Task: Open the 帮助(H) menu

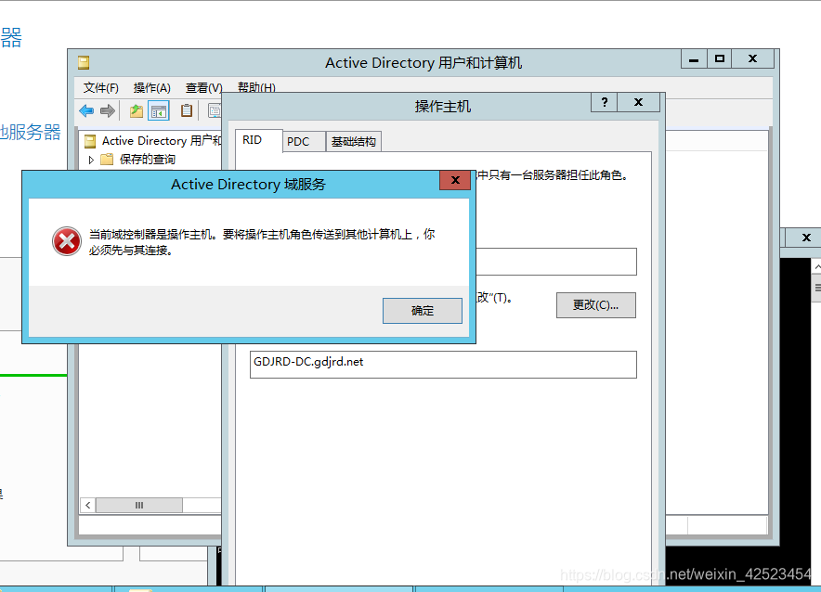Action: click(256, 87)
